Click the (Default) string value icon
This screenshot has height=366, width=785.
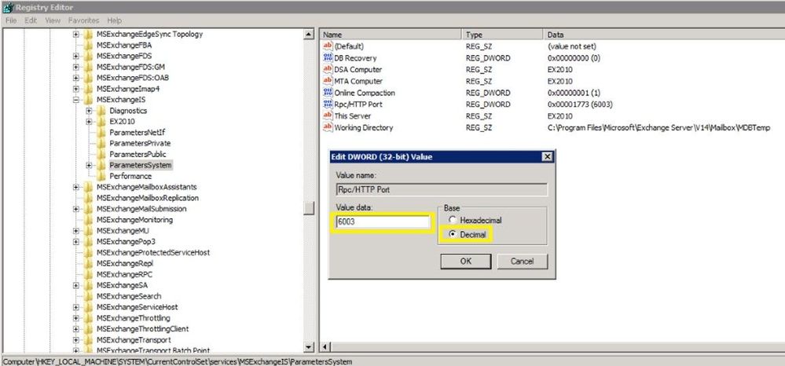click(328, 46)
